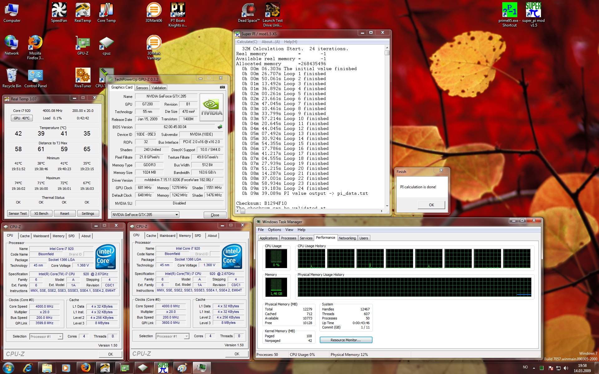599x374 pixels.
Task: Switch to Task Manager Processes tab
Action: tap(289, 238)
